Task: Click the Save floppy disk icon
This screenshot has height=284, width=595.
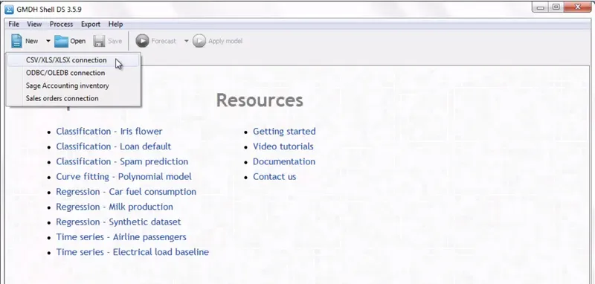Action: pyautogui.click(x=99, y=41)
